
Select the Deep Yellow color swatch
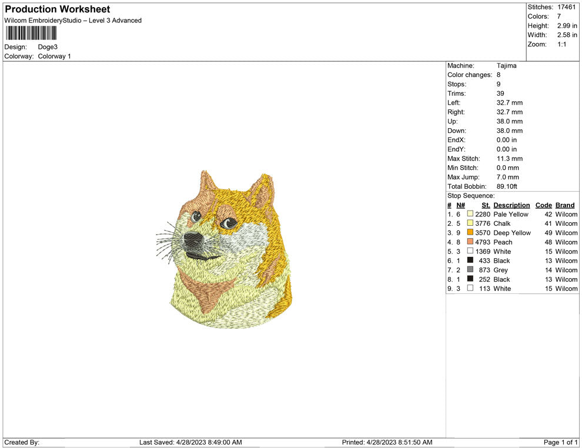[x=470, y=232]
